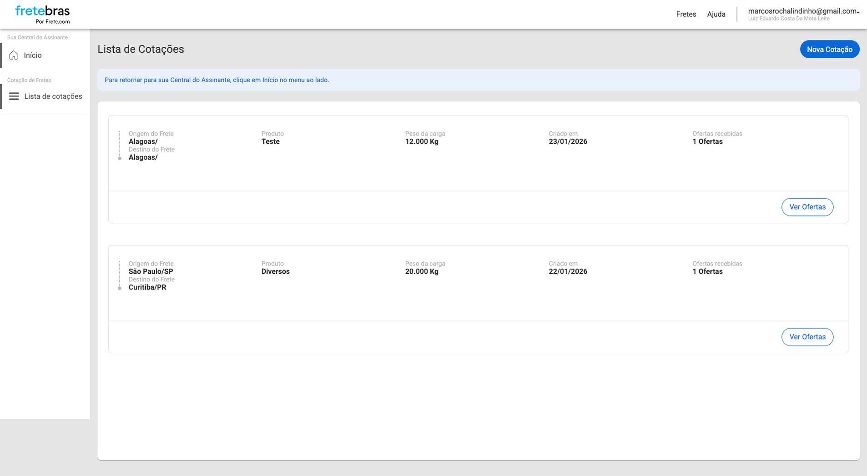Open the marcosrochalindinho@gmail.com account email
867x476 pixels.
802,11
